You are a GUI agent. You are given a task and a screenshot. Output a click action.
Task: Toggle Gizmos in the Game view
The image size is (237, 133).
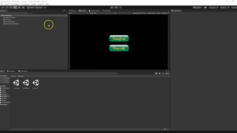pyautogui.click(x=164, y=13)
